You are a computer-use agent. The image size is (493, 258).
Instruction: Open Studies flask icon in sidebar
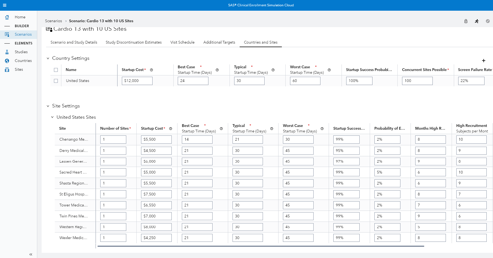click(7, 52)
